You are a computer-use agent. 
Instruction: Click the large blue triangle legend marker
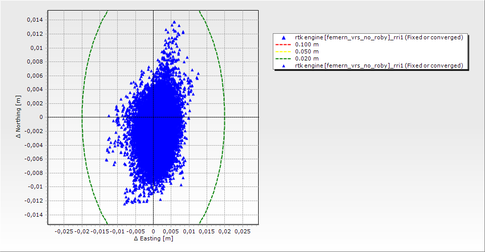[x=283, y=37]
